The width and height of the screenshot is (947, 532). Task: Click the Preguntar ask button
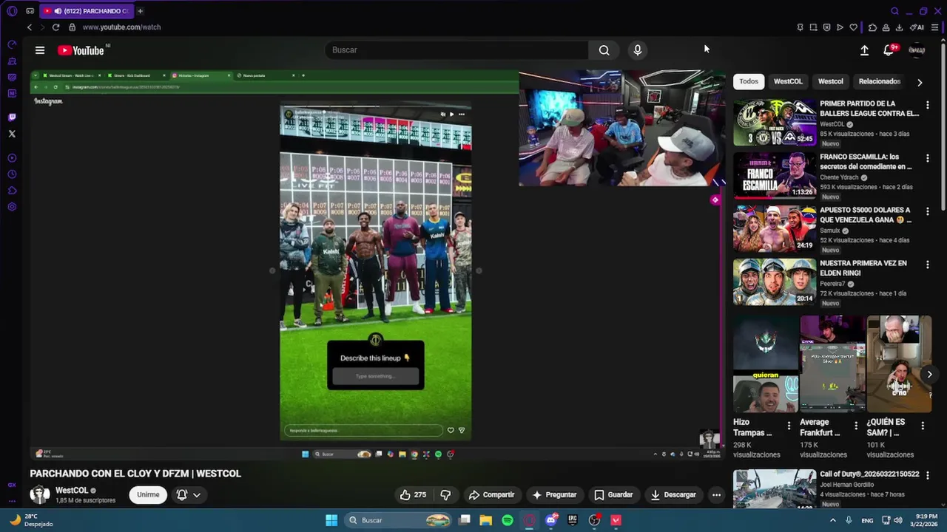554,495
